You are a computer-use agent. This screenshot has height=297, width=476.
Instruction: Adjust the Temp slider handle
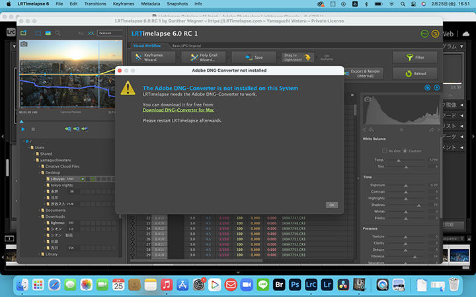pyautogui.click(x=399, y=160)
